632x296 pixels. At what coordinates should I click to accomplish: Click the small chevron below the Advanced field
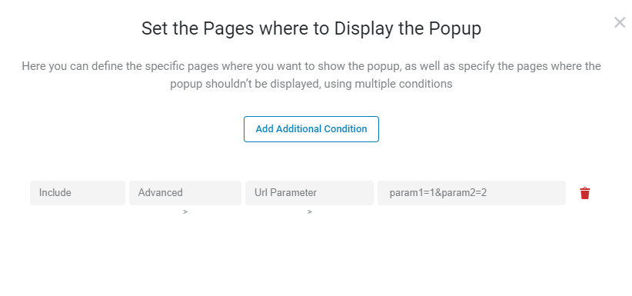(x=185, y=211)
